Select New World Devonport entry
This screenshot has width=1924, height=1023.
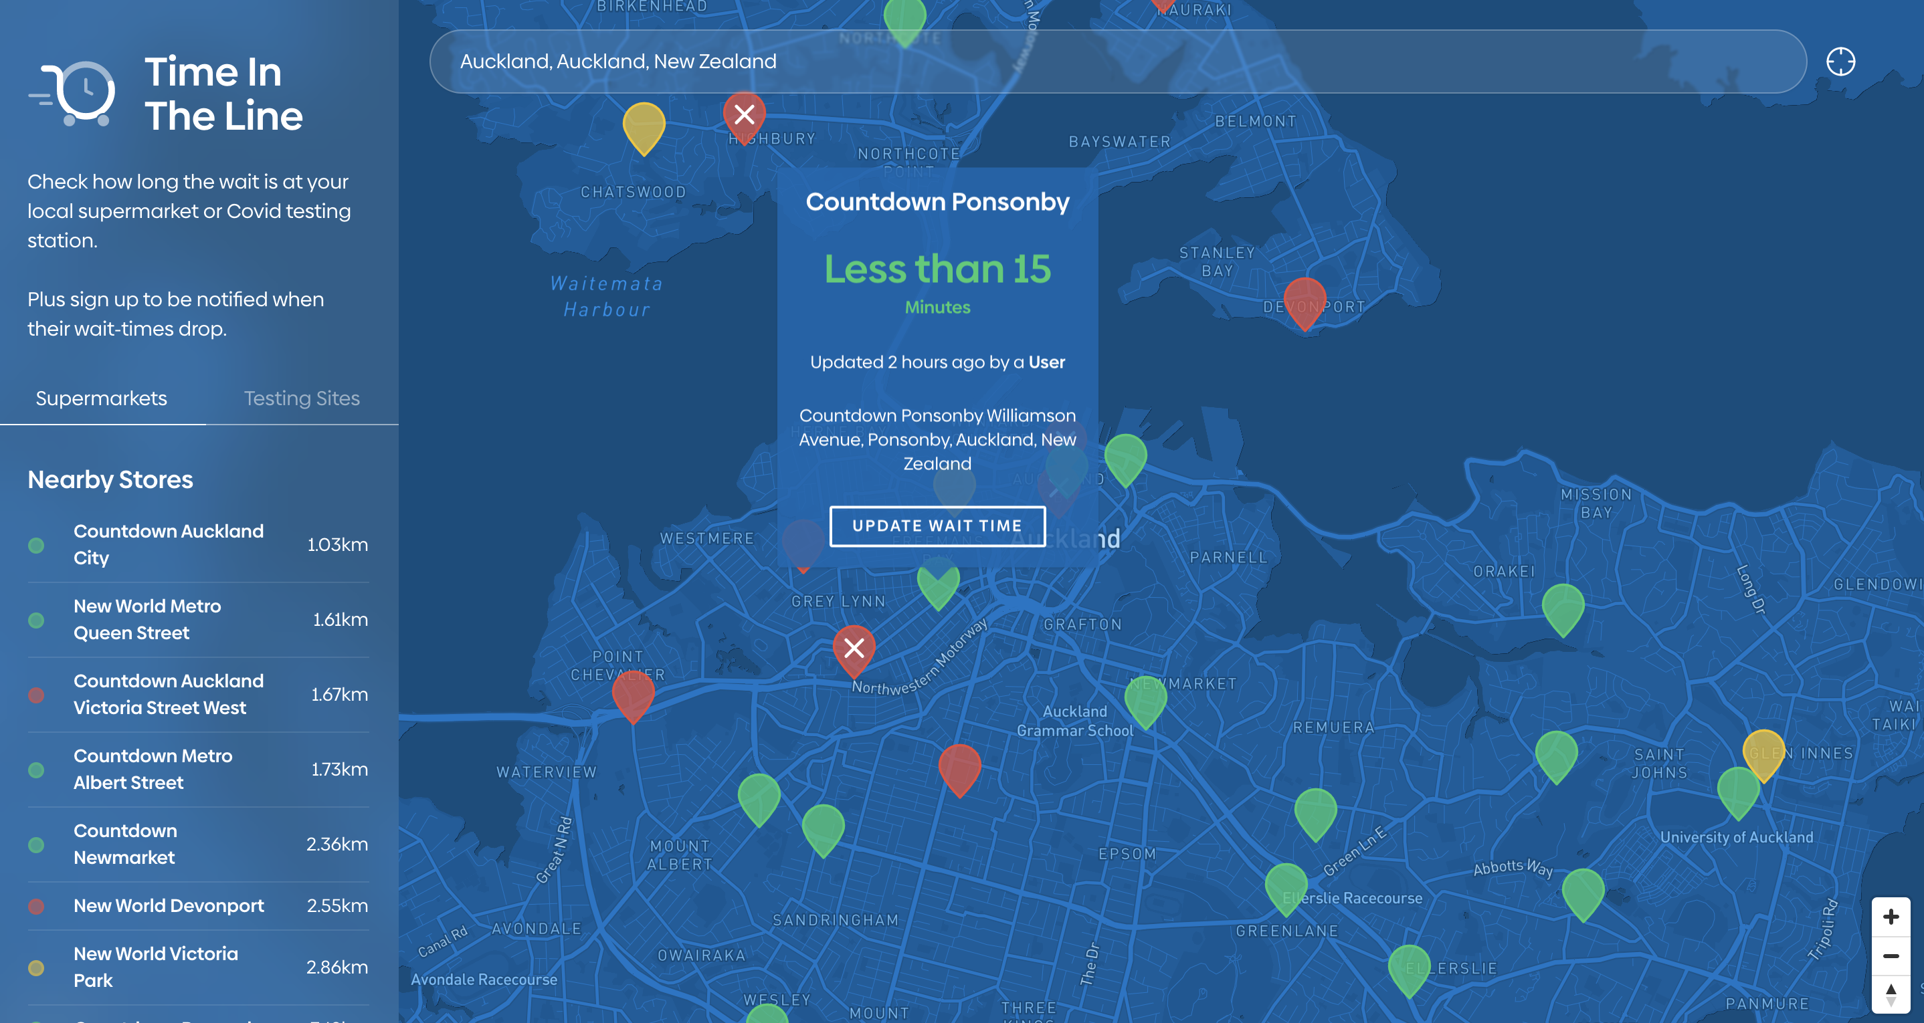[x=198, y=906]
